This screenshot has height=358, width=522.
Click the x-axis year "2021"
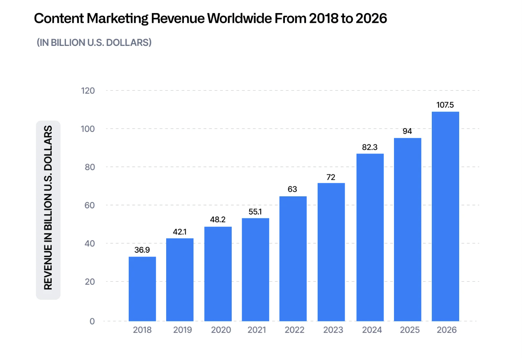257,330
